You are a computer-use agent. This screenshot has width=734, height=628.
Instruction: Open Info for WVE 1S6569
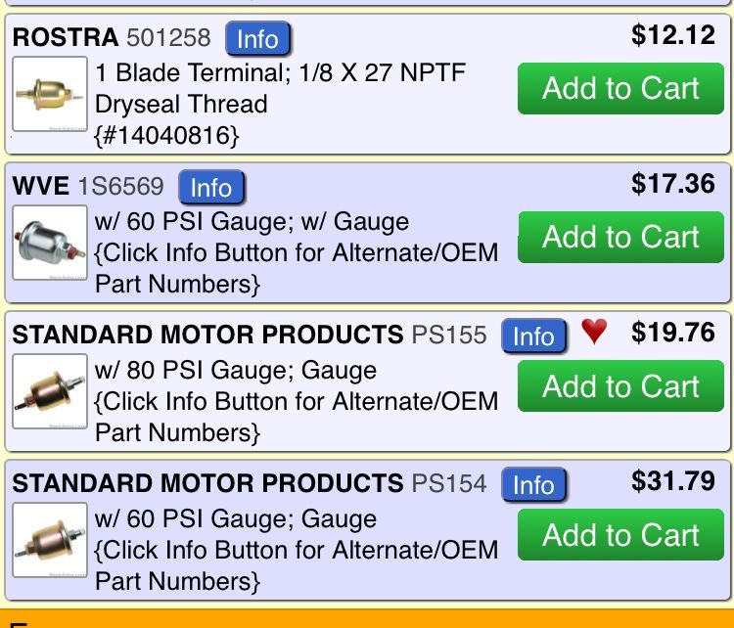tap(211, 187)
